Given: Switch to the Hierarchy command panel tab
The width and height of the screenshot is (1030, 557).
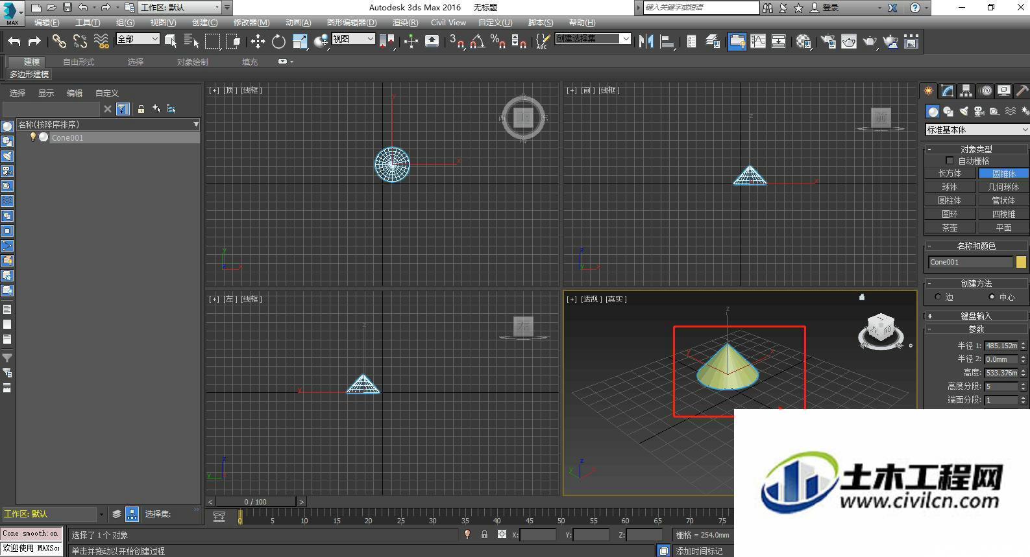Looking at the screenshot, I should coord(966,91).
